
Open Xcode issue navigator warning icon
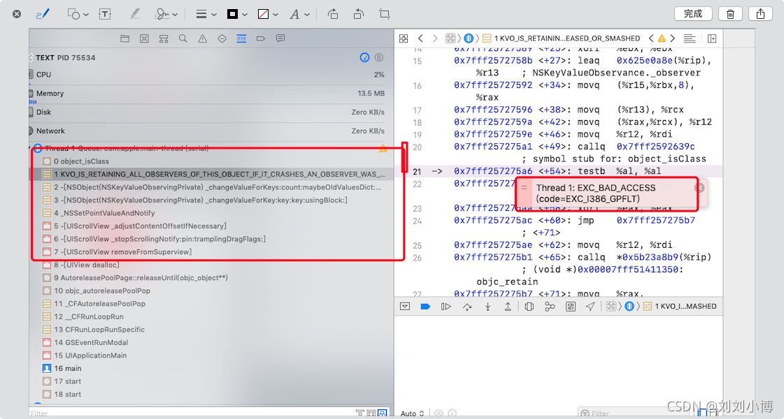click(203, 38)
